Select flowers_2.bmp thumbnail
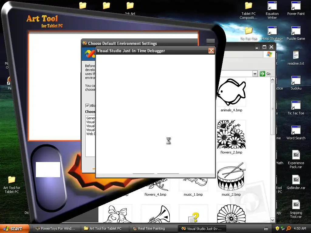The height and width of the screenshot is (233, 311). [231, 134]
